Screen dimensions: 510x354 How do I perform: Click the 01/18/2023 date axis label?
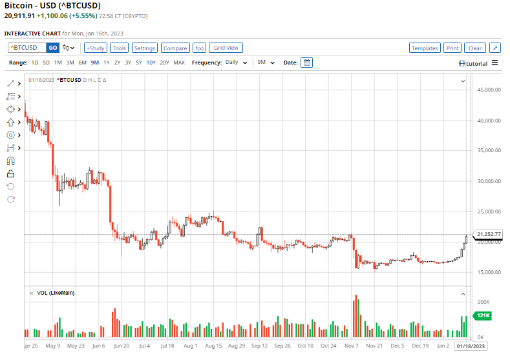click(x=471, y=346)
